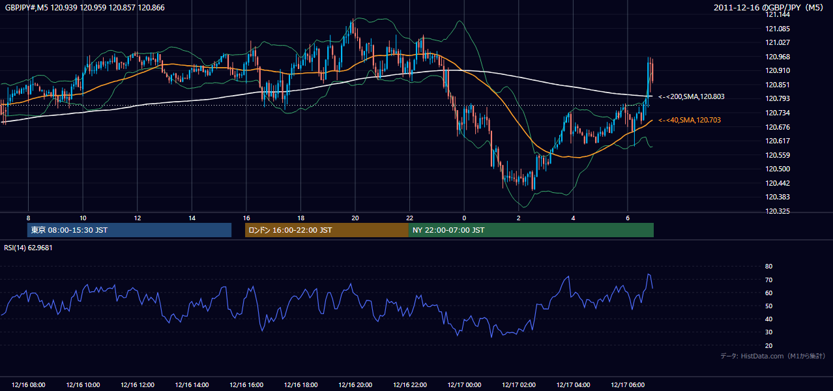Image resolution: width=833 pixels, height=391 pixels.
Task: Click the 120.325 price axis label
Action: [x=777, y=211]
